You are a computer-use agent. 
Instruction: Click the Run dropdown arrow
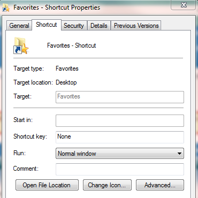179,154
